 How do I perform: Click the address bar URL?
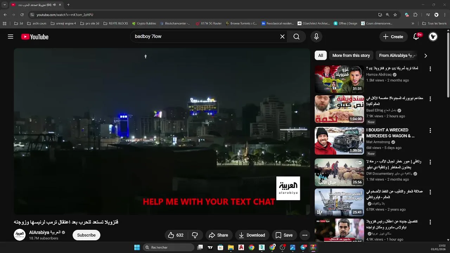coord(65,15)
